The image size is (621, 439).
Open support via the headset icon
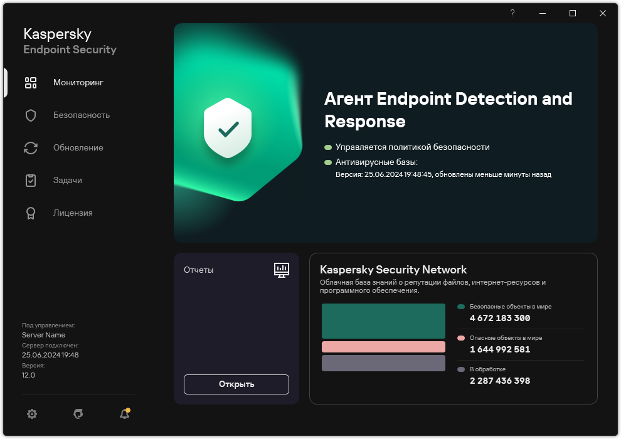coord(78,414)
